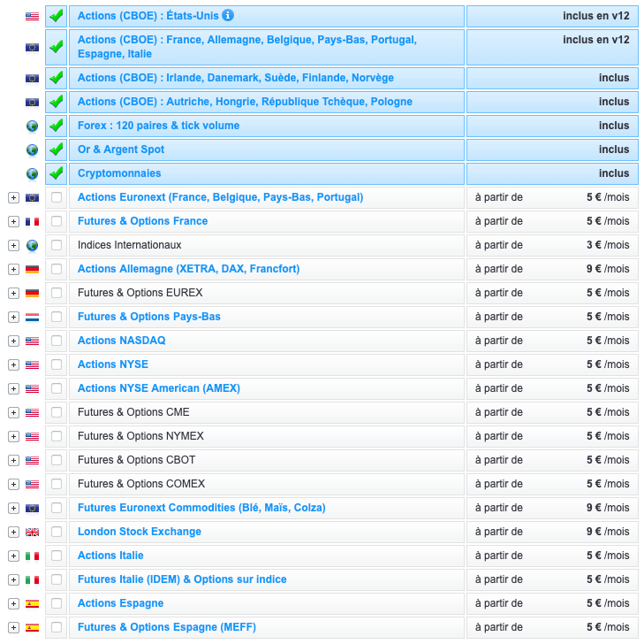Viewport: 644px width, 644px height.
Task: Click the German flag beside Actions Allemagne
Action: 33,269
